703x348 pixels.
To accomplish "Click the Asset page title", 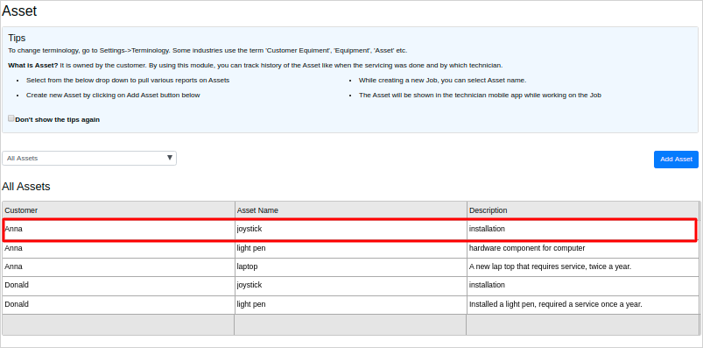I will [x=19, y=11].
